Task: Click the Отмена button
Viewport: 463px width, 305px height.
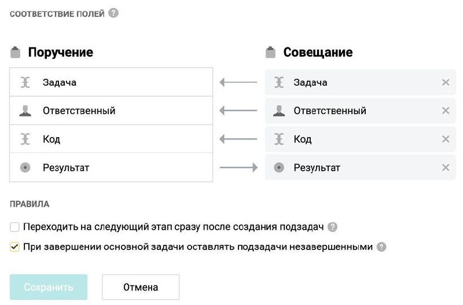Action: [141, 287]
